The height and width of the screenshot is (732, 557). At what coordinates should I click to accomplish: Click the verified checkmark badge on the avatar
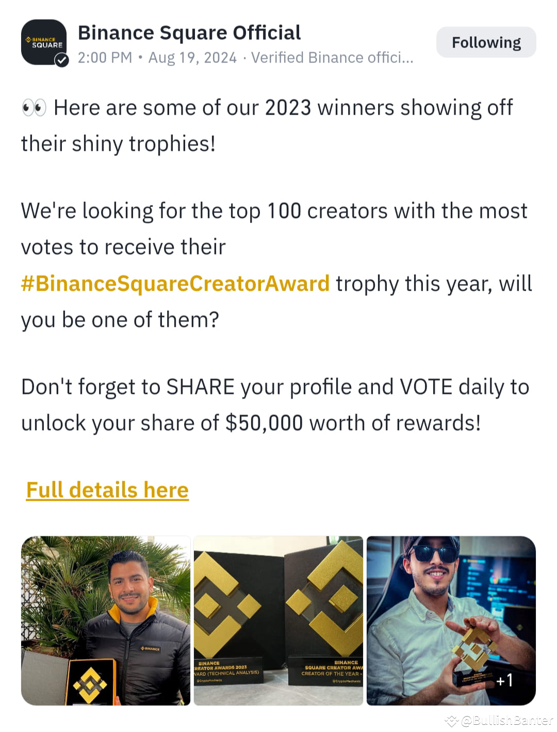[x=61, y=60]
